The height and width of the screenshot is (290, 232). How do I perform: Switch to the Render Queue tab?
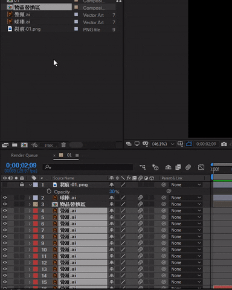coord(24,155)
